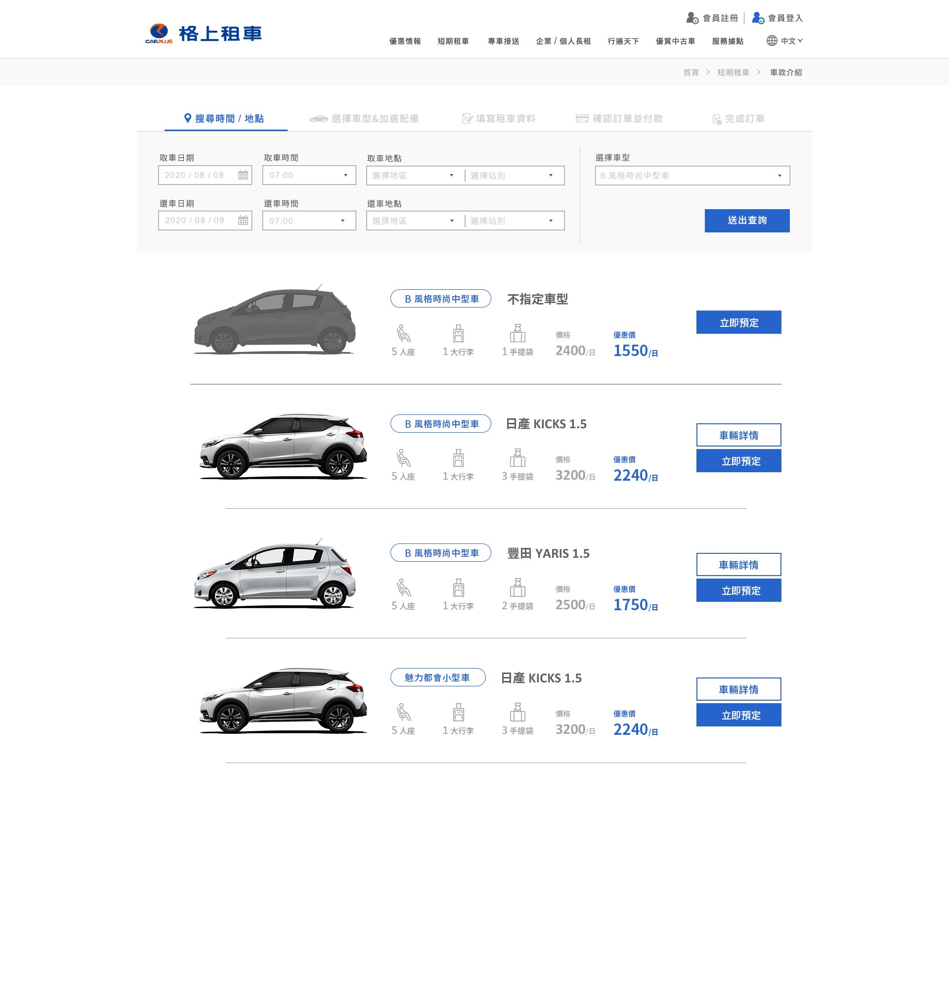
Task: Open 還車地點 選擇站別 dropdown
Action: (515, 221)
